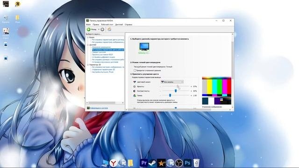Viewport: 299px width, 168px height.
Task: Toggle the Приоритет эталонного режима checkbox
Action: [x=135, y=70]
